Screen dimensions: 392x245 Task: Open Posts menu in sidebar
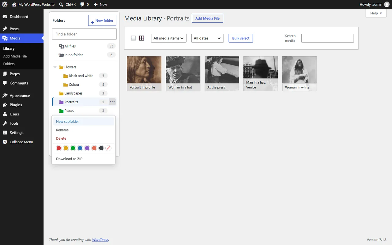point(22,29)
